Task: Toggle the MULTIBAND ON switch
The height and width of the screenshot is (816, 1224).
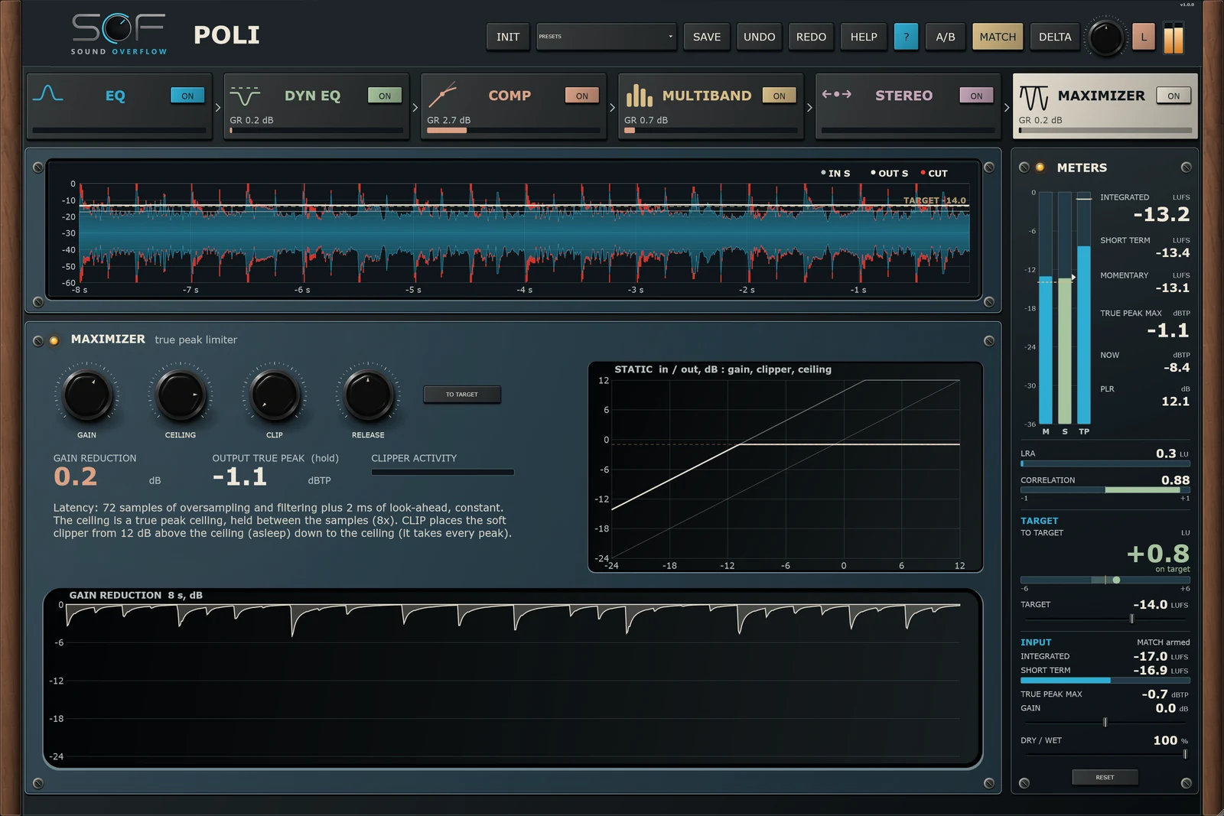Action: [780, 96]
